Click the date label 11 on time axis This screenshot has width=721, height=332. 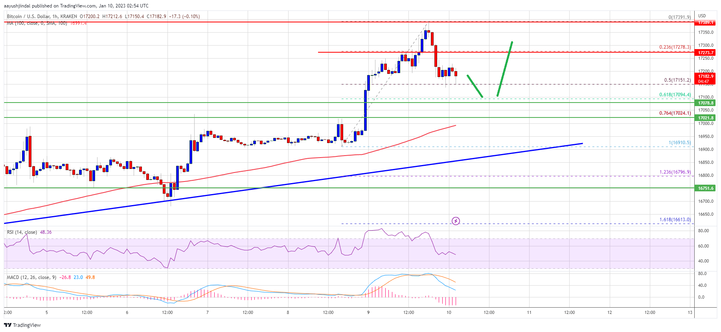(x=529, y=312)
